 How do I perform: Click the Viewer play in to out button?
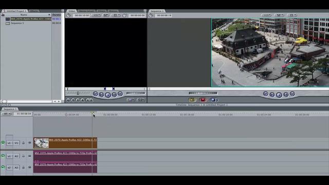[x=101, y=95]
